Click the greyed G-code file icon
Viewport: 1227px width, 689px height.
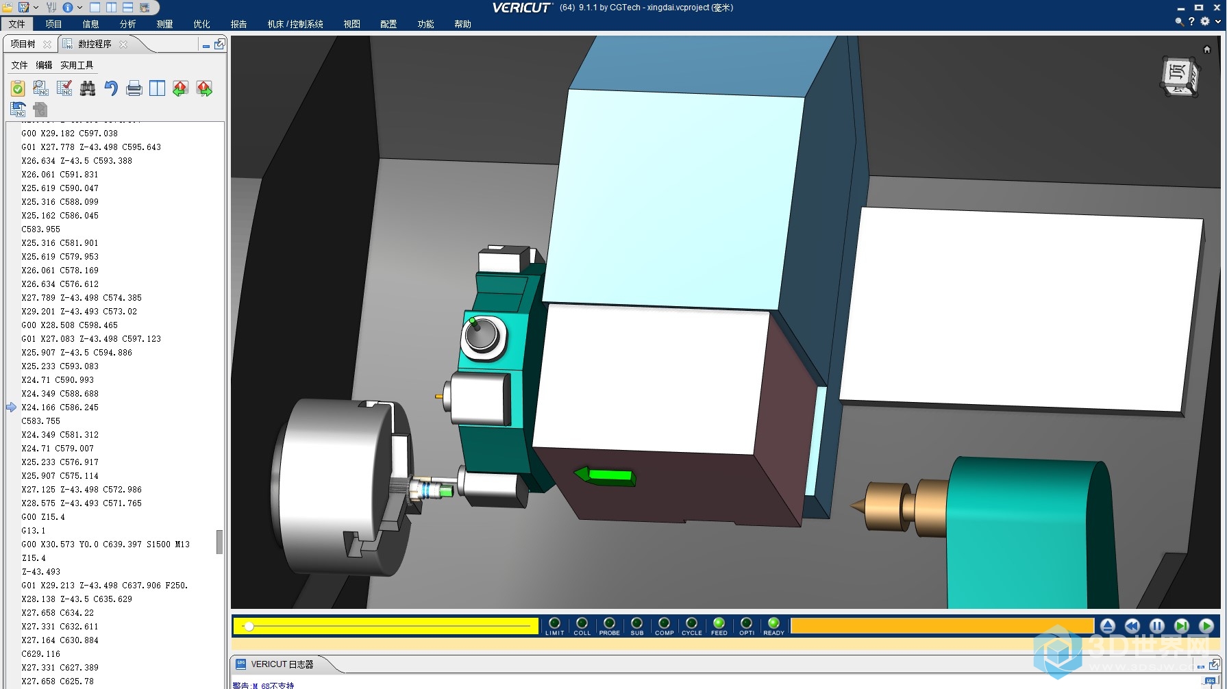coord(40,109)
